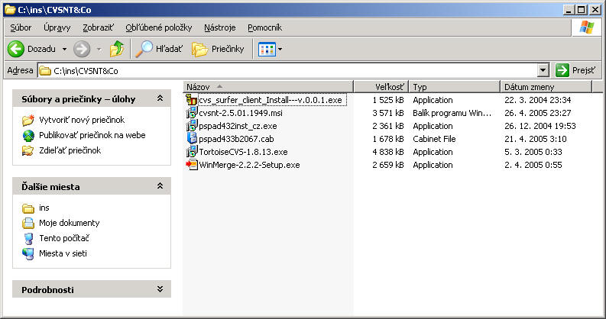Click the title bar folder icon
606x319 pixels.
point(10,9)
